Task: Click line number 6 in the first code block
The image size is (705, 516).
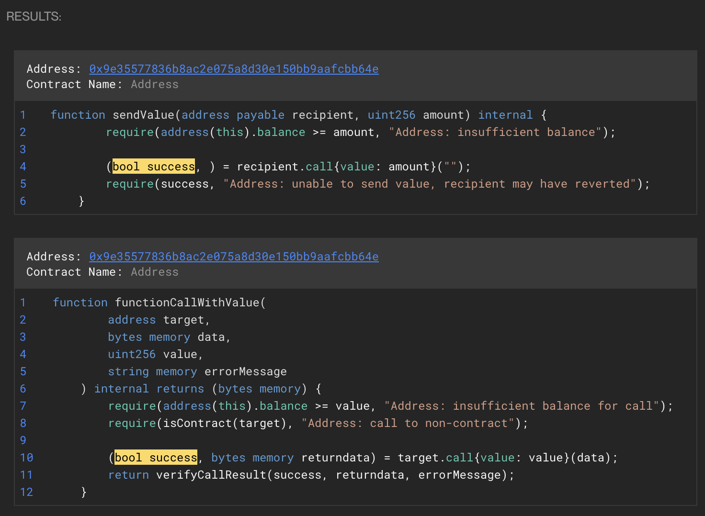Action: pyautogui.click(x=23, y=201)
